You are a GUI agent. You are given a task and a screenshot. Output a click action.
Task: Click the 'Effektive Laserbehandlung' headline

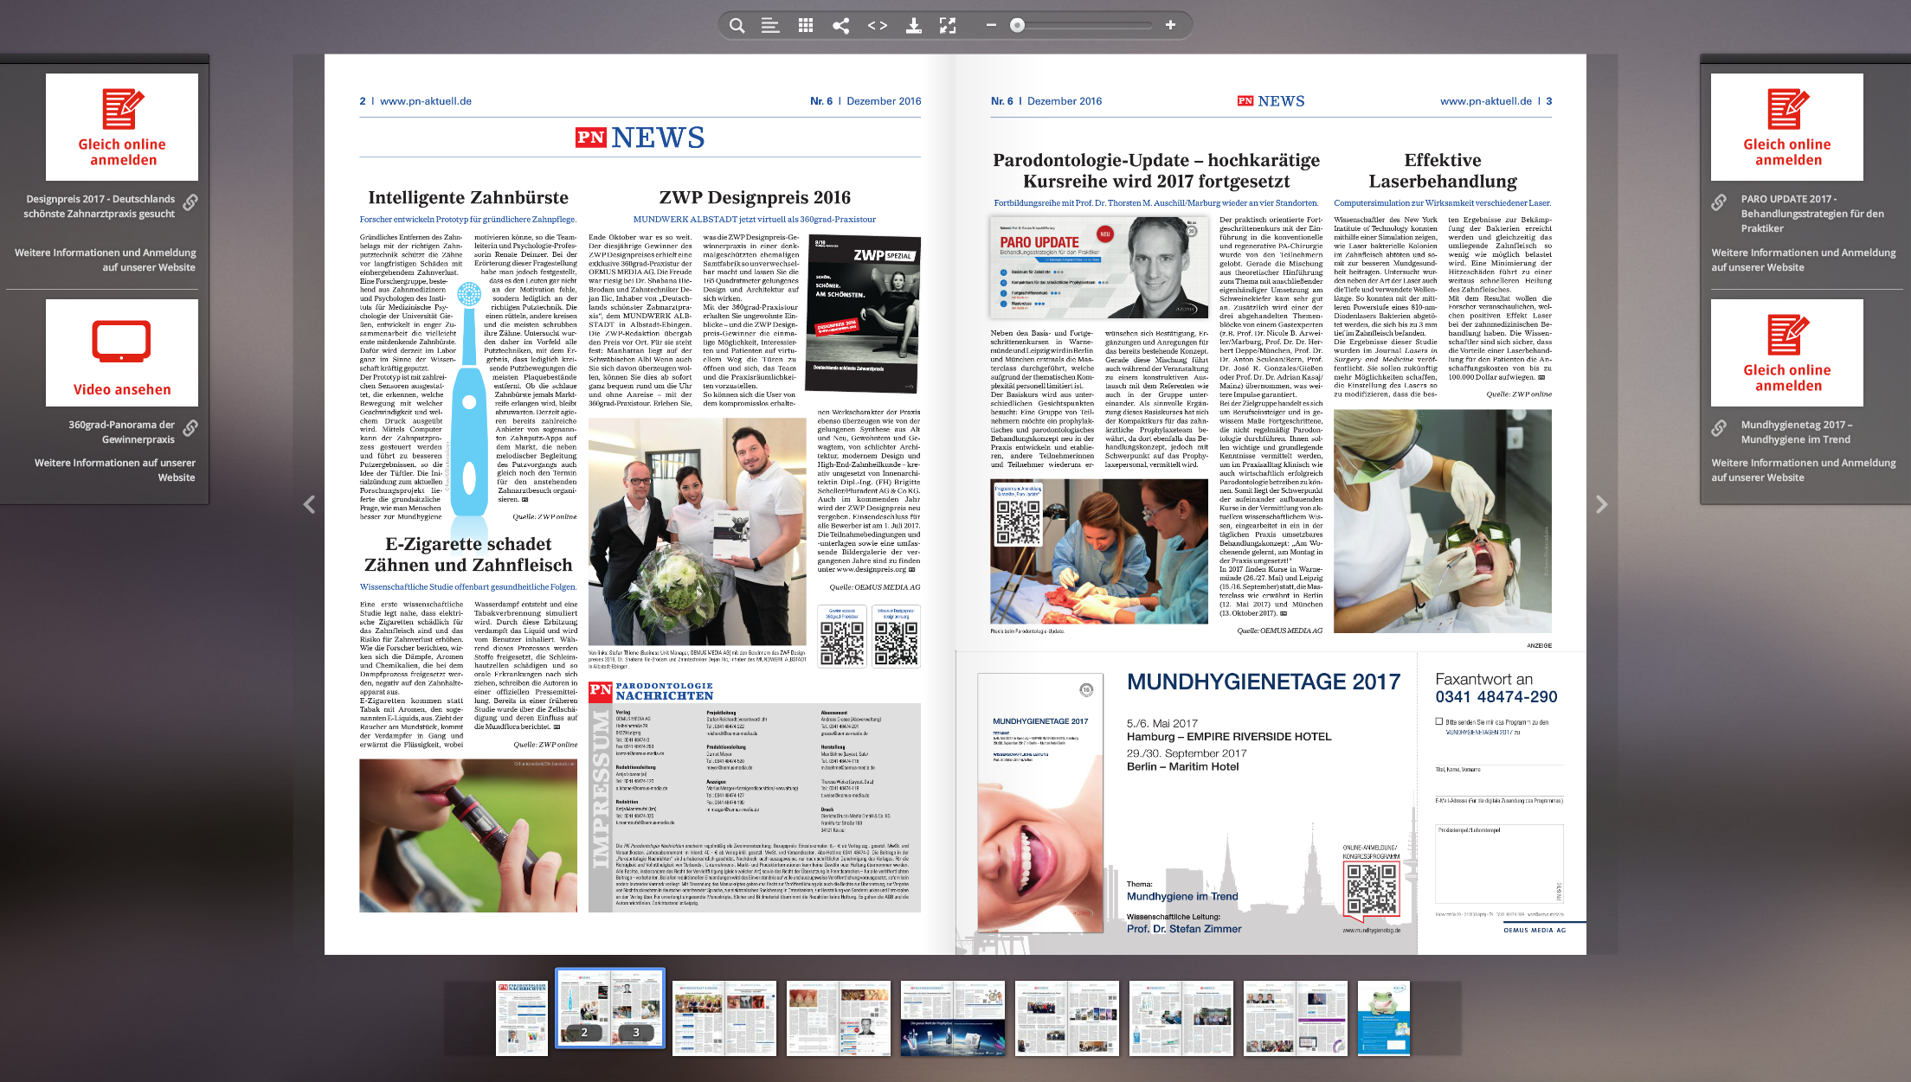(1443, 170)
